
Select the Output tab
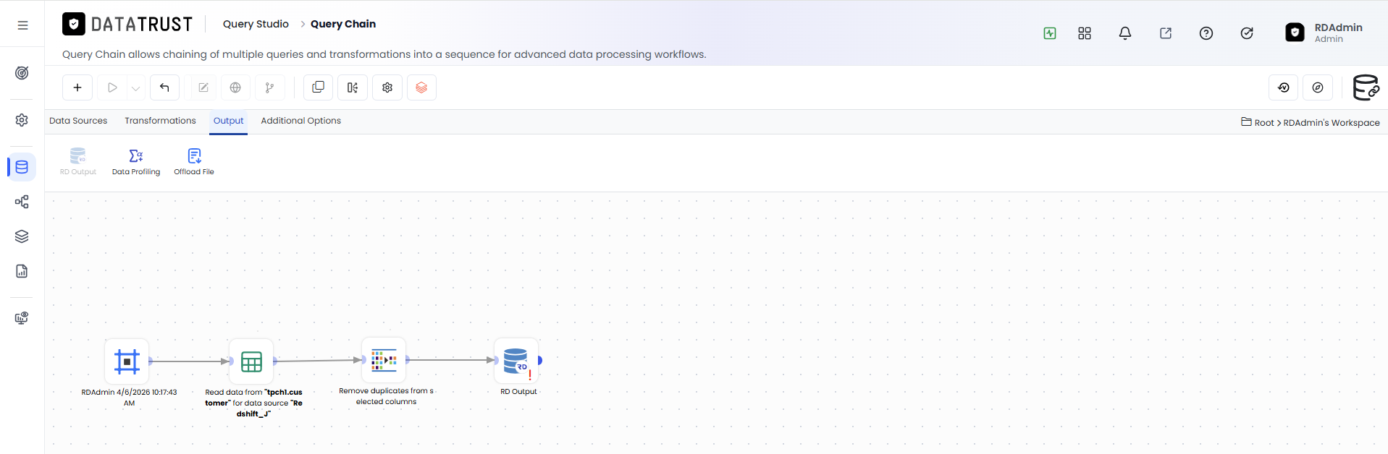228,121
